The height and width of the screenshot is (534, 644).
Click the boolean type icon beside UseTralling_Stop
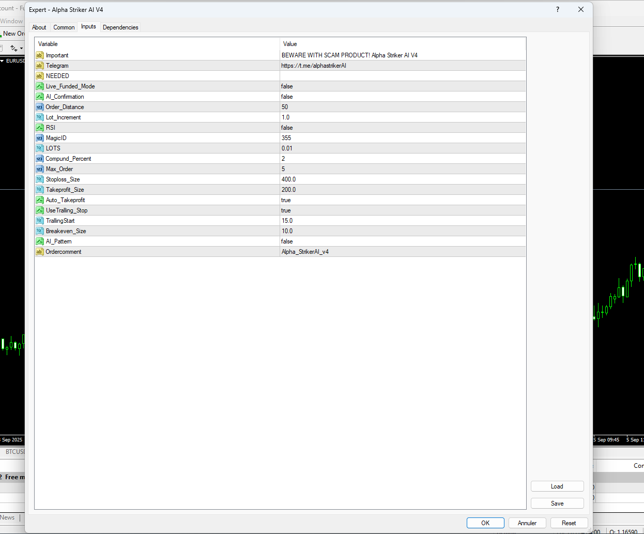(x=39, y=210)
